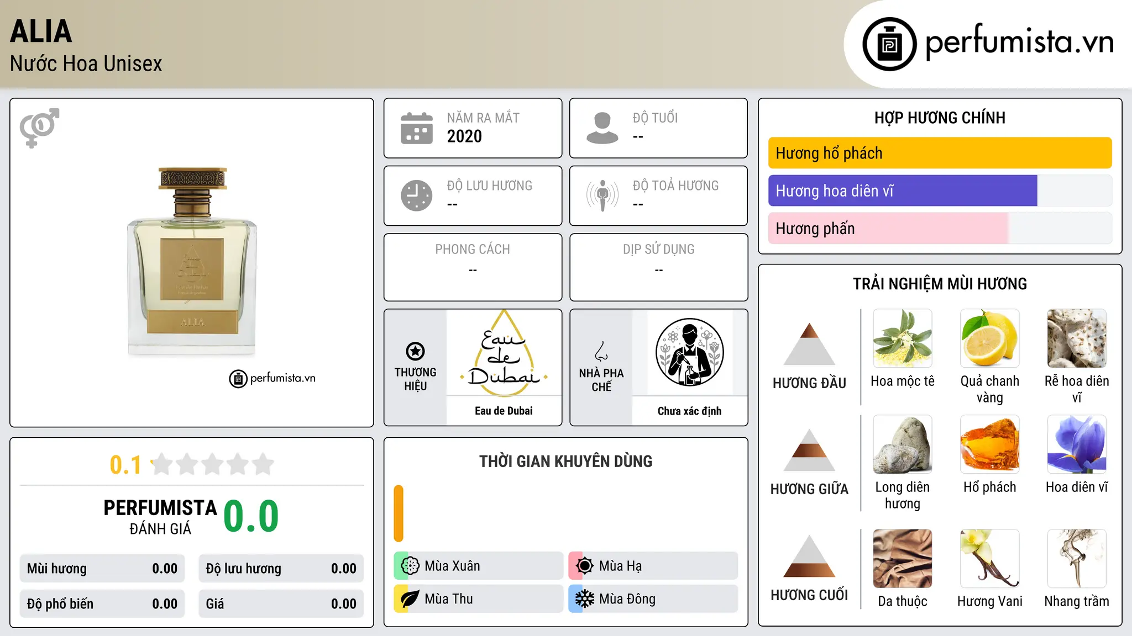Click the nose icon above Nhà Pha Chế

tap(601, 351)
